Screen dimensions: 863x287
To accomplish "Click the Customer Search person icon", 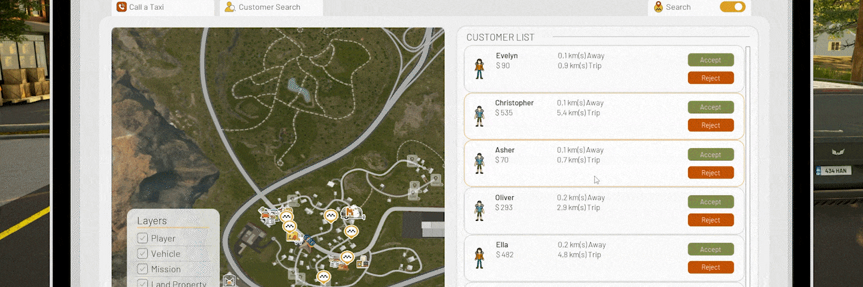I will click(x=230, y=7).
